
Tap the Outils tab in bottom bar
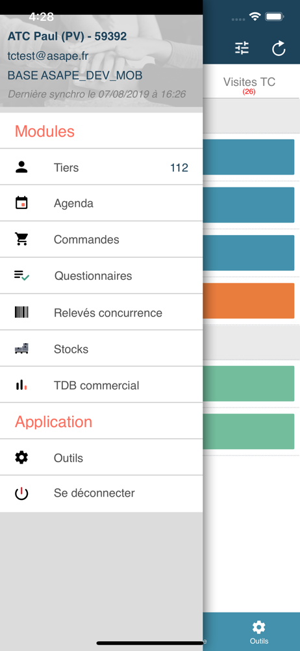[259, 632]
